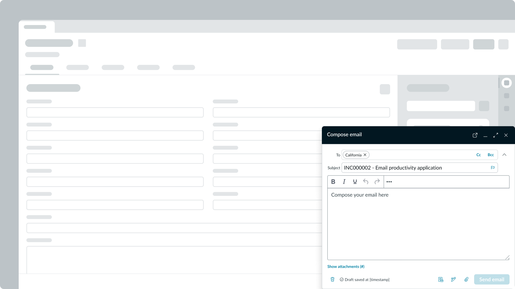Close the Compose email panel
Screen dimensions: 515x289
pyautogui.click(x=506, y=135)
